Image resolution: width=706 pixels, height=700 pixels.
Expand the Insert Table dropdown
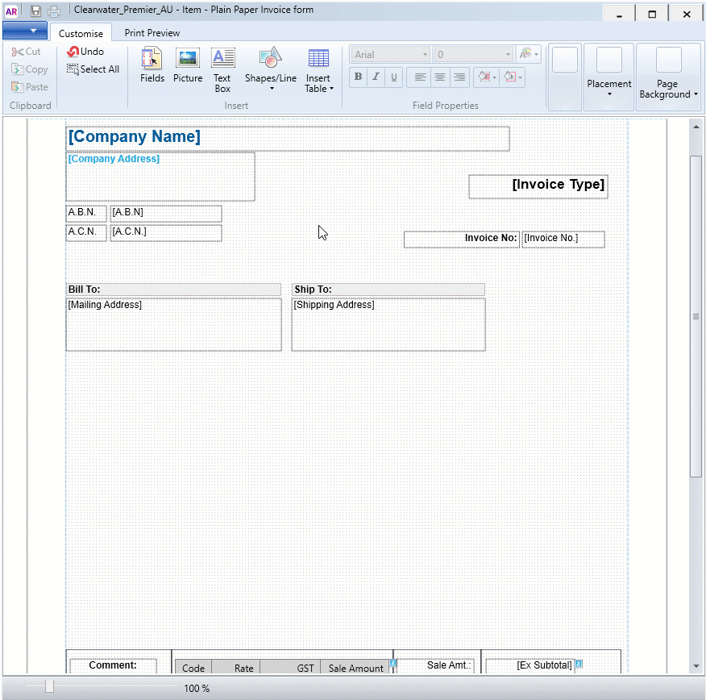318,69
